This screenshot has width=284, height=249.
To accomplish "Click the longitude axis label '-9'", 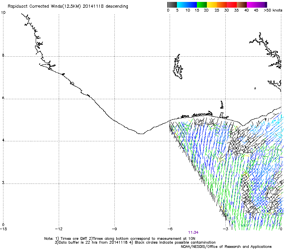I will [114, 229].
